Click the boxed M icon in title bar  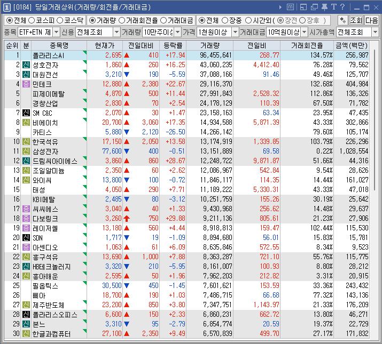290,7
